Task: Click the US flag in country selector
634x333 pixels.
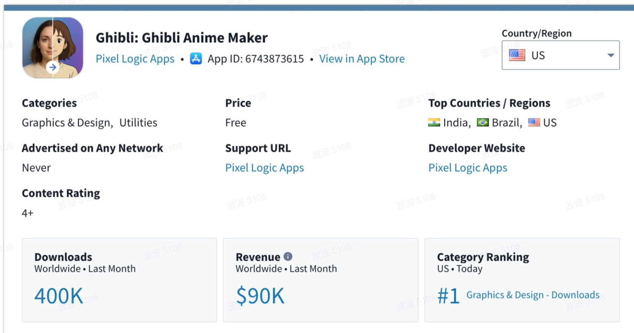Action: point(517,55)
